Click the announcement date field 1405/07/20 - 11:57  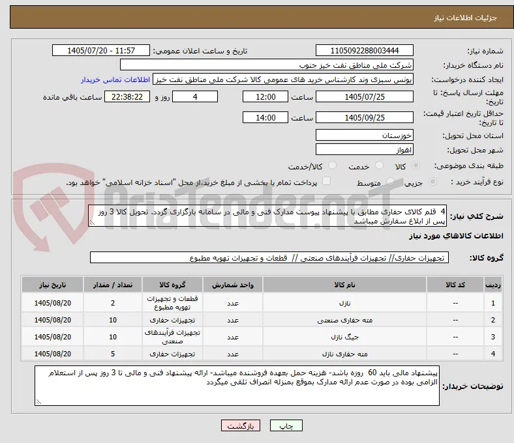pos(101,50)
